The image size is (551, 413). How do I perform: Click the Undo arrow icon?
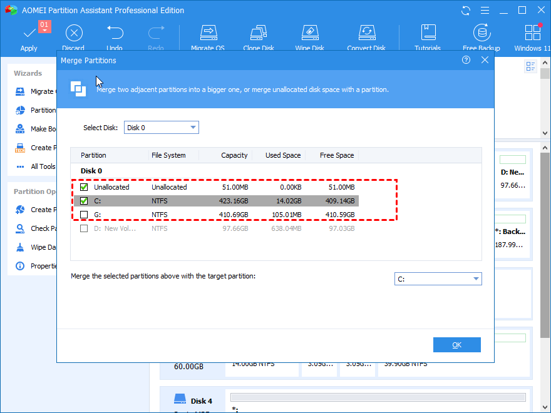(x=115, y=33)
